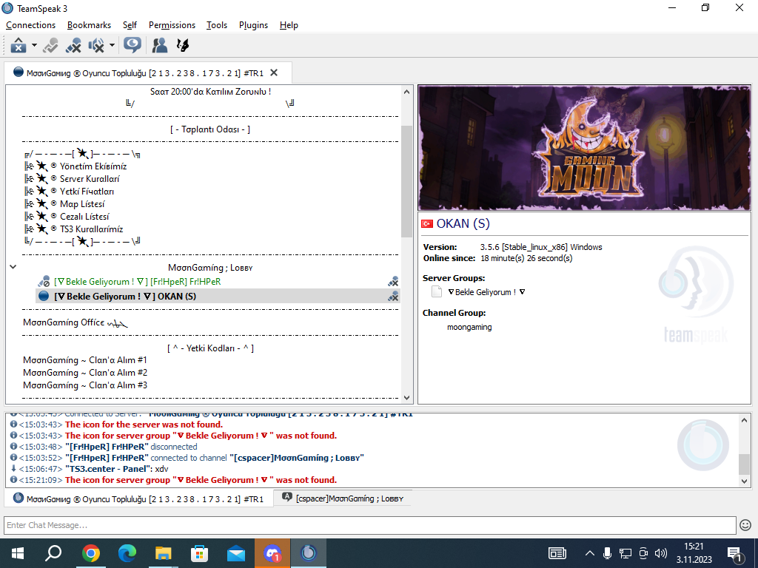758x568 pixels.
Task: Open the Windows notification center
Action: pyautogui.click(x=735, y=553)
